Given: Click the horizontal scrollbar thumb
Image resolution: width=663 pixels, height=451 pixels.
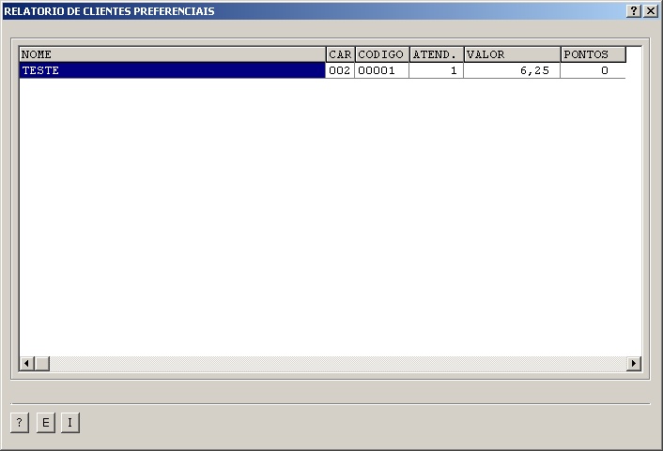Looking at the screenshot, I should (x=42, y=364).
